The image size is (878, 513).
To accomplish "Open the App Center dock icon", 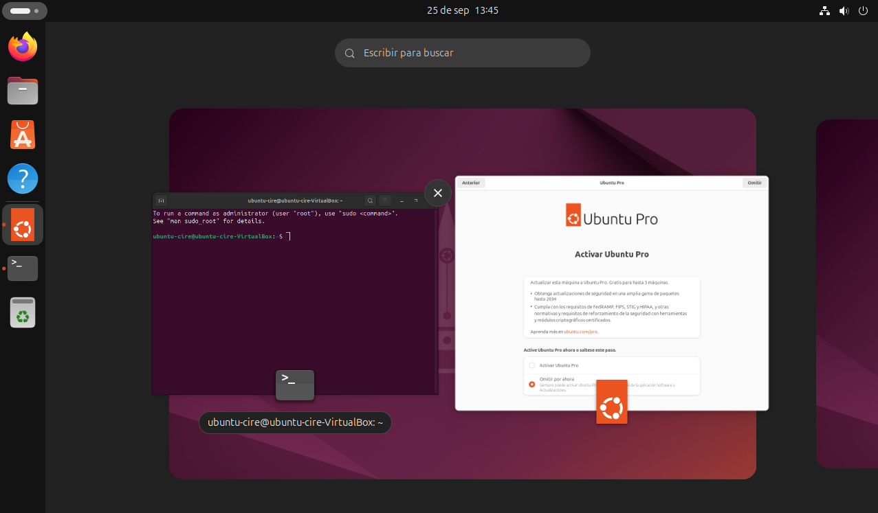I will click(23, 135).
